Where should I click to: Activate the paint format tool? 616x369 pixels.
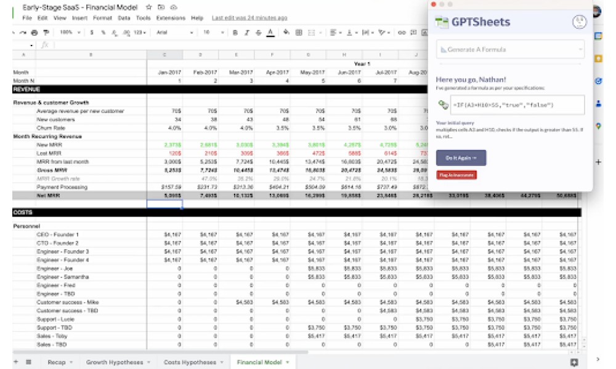tap(46, 33)
